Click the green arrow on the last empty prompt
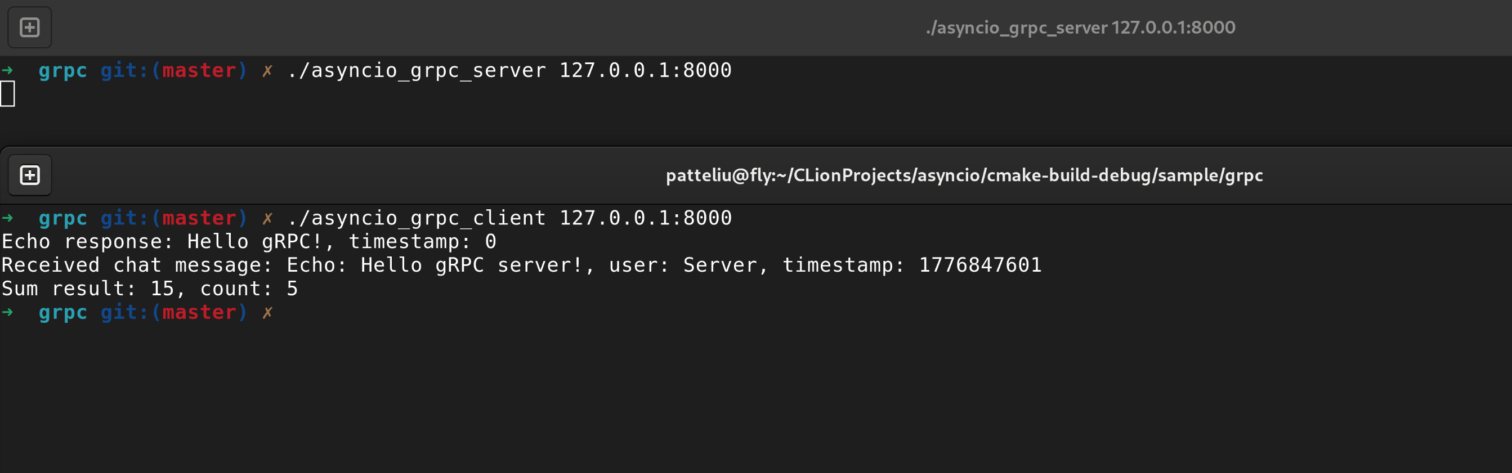1512x473 pixels. [x=8, y=312]
